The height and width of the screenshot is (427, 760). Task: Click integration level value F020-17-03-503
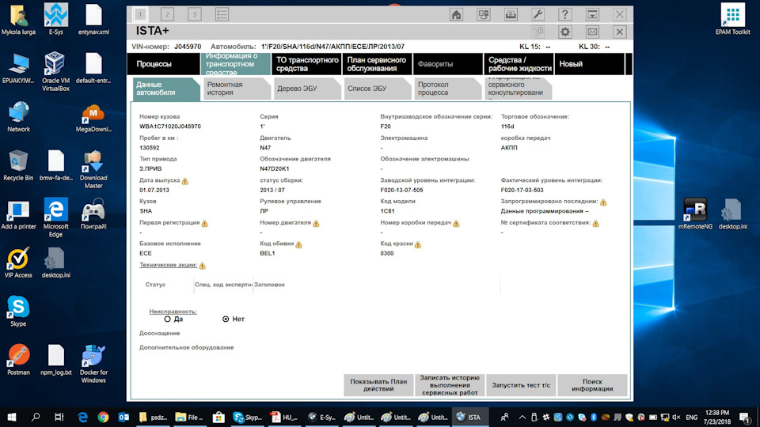pyautogui.click(x=522, y=191)
